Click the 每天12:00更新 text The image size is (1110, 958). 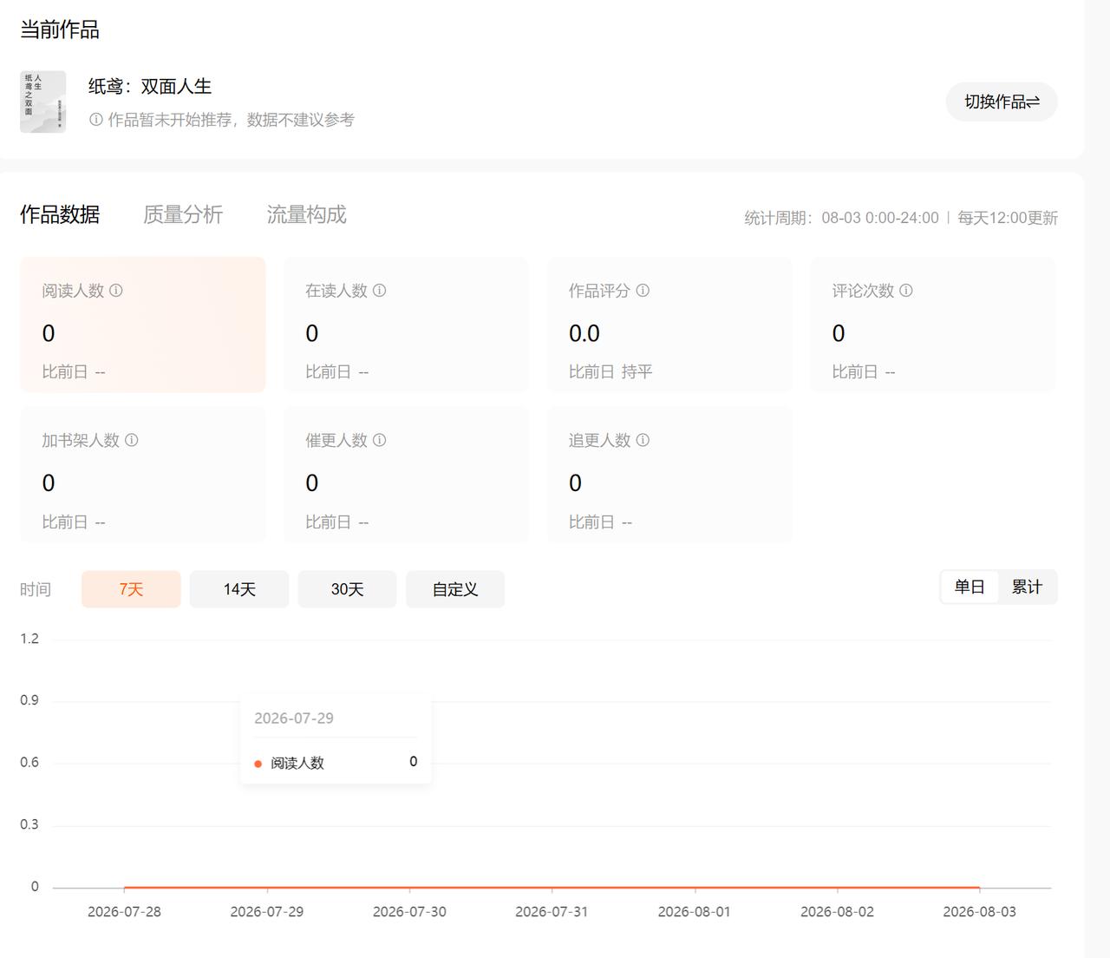(x=1008, y=218)
